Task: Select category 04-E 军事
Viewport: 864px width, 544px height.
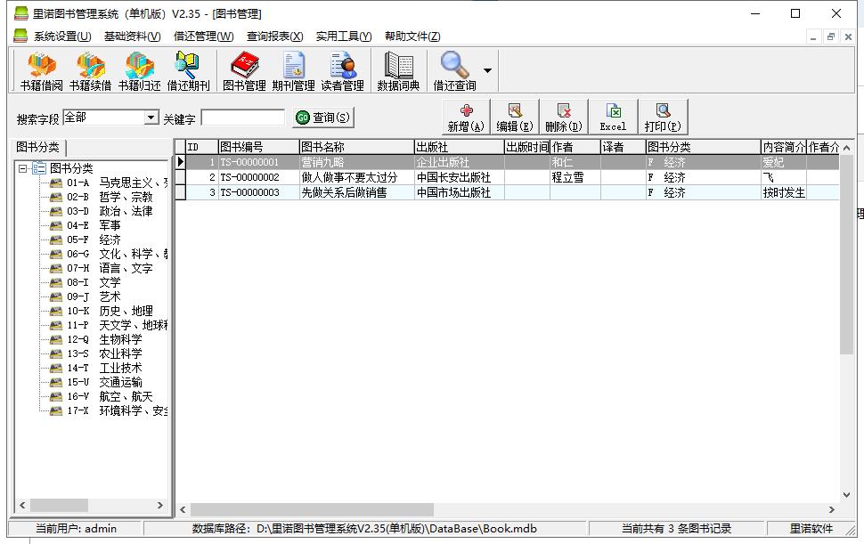Action: coord(94,226)
